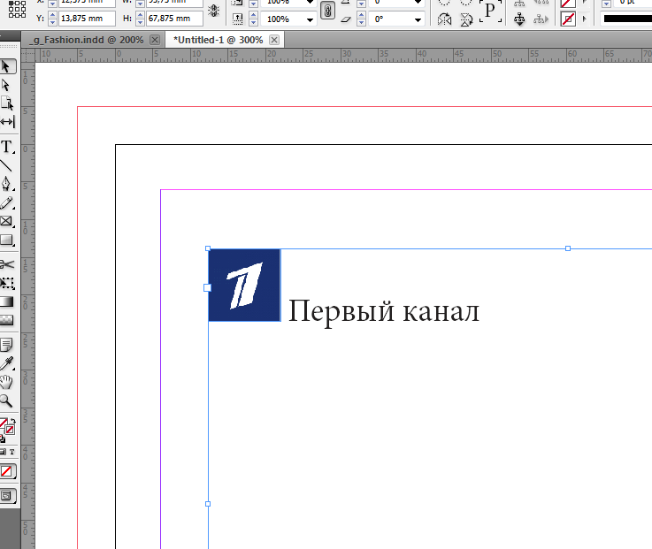Select the Hand tool

click(x=6, y=382)
